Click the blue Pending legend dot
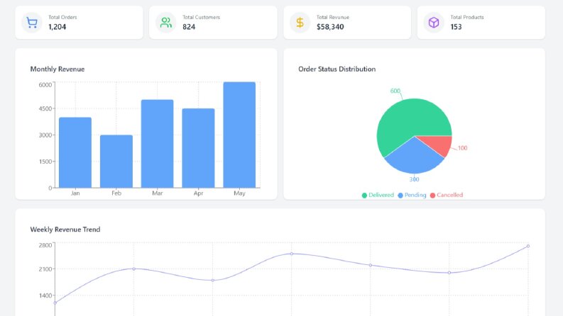Screen dimensions: 563x316 pos(400,196)
